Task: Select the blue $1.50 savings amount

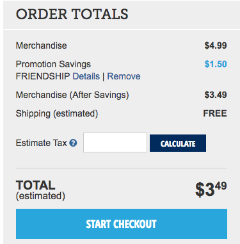Action: [x=216, y=64]
